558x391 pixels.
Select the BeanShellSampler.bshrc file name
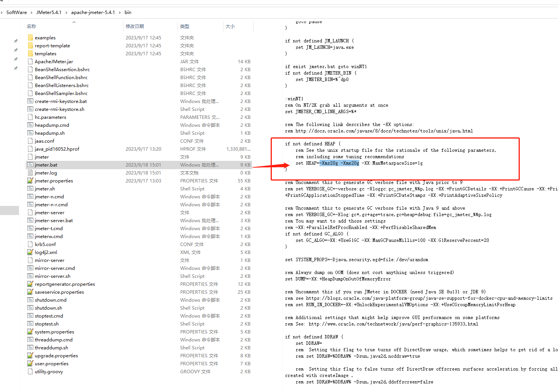[x=61, y=93]
